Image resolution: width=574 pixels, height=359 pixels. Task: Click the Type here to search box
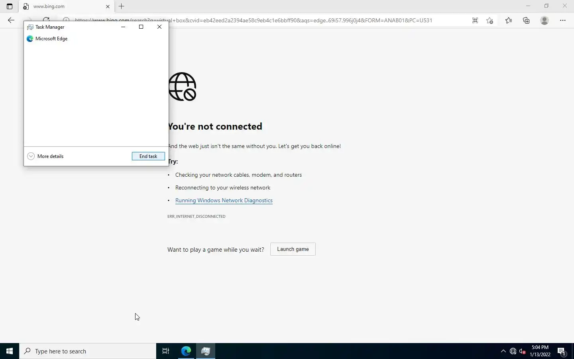(x=88, y=351)
